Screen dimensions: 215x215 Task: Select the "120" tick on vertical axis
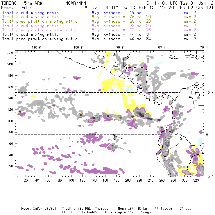click(10, 110)
